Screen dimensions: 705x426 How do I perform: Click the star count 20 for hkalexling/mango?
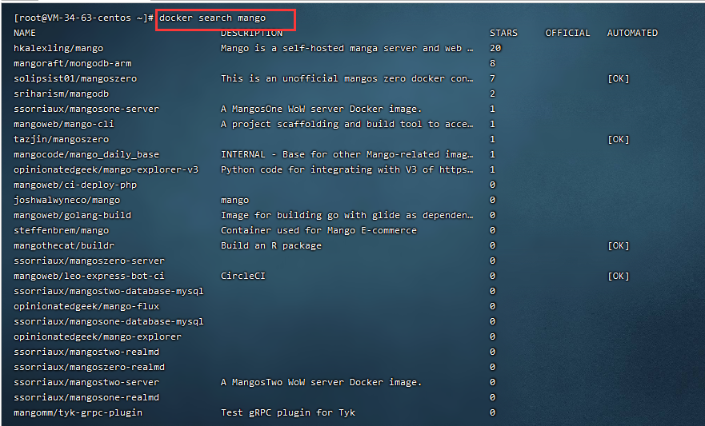click(495, 48)
